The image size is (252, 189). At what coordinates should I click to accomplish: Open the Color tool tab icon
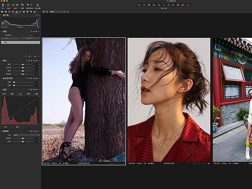point(13,12)
